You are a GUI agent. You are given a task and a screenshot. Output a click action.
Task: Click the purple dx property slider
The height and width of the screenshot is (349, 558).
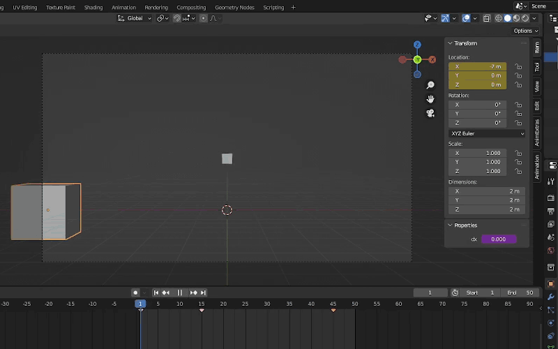pyautogui.click(x=499, y=239)
